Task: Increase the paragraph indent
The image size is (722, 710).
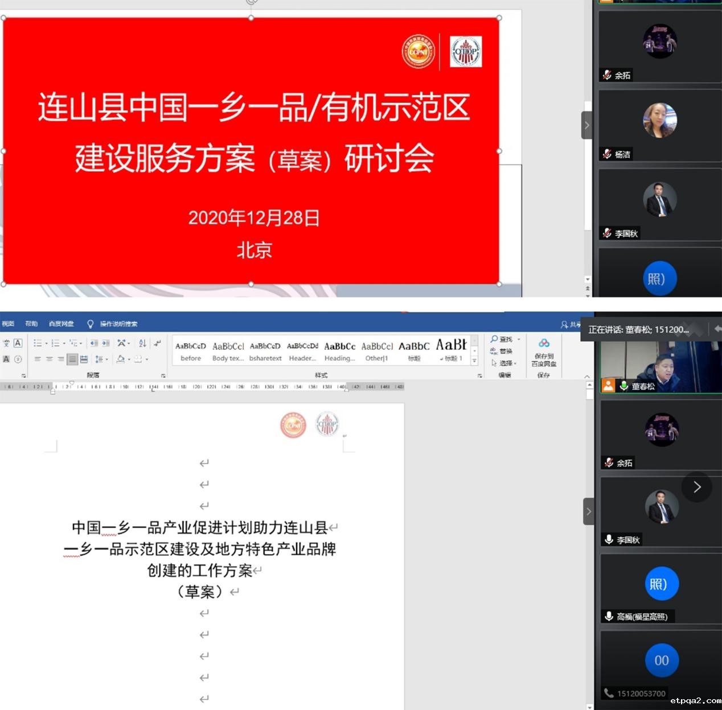Action: pyautogui.click(x=105, y=342)
